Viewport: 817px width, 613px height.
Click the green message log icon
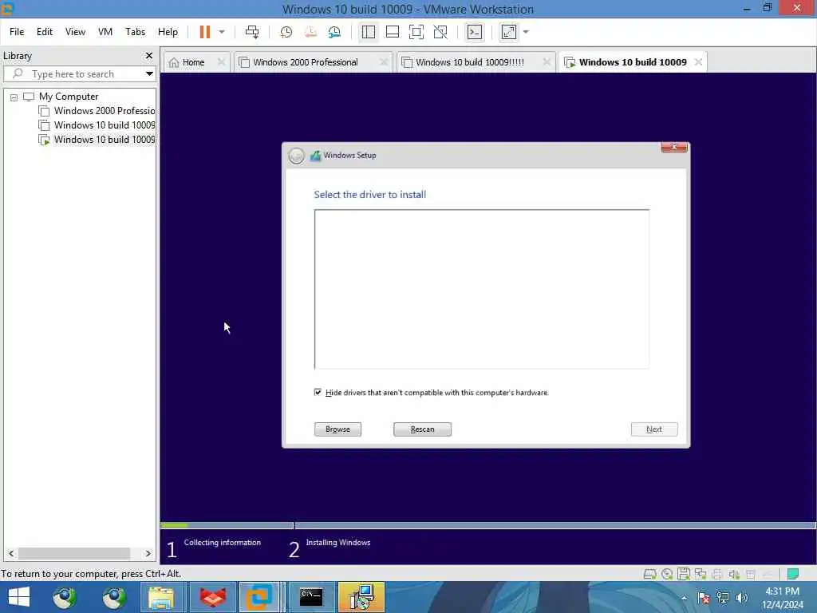(x=793, y=574)
